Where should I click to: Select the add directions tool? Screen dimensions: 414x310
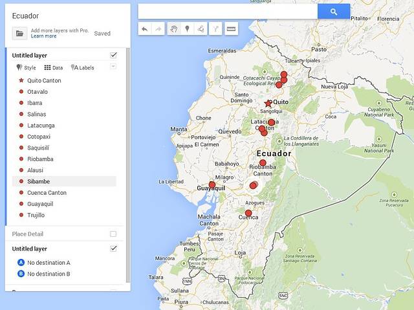click(x=215, y=28)
